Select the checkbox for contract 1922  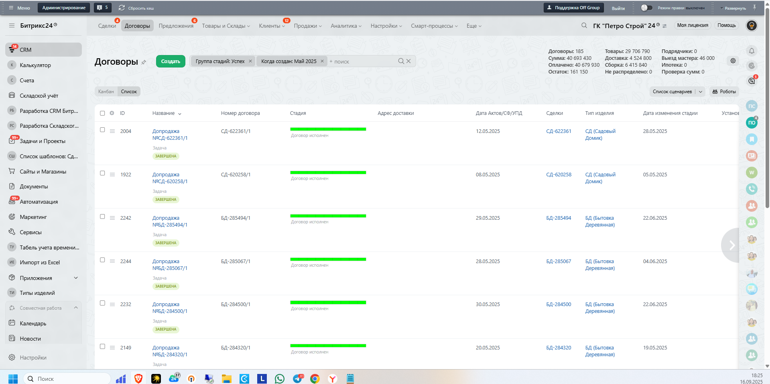102,174
